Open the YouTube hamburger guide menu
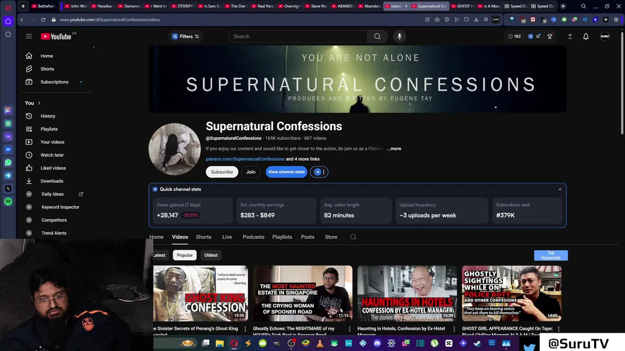625x351 pixels. tap(29, 36)
